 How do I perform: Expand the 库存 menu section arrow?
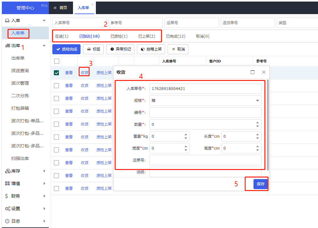point(44,171)
